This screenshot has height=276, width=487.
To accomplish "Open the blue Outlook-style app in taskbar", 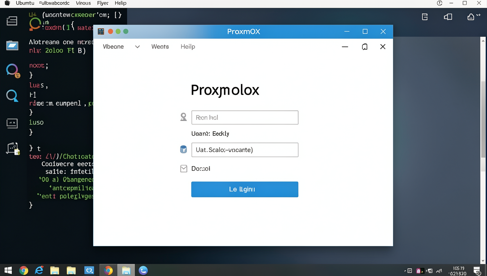I will coord(89,270).
